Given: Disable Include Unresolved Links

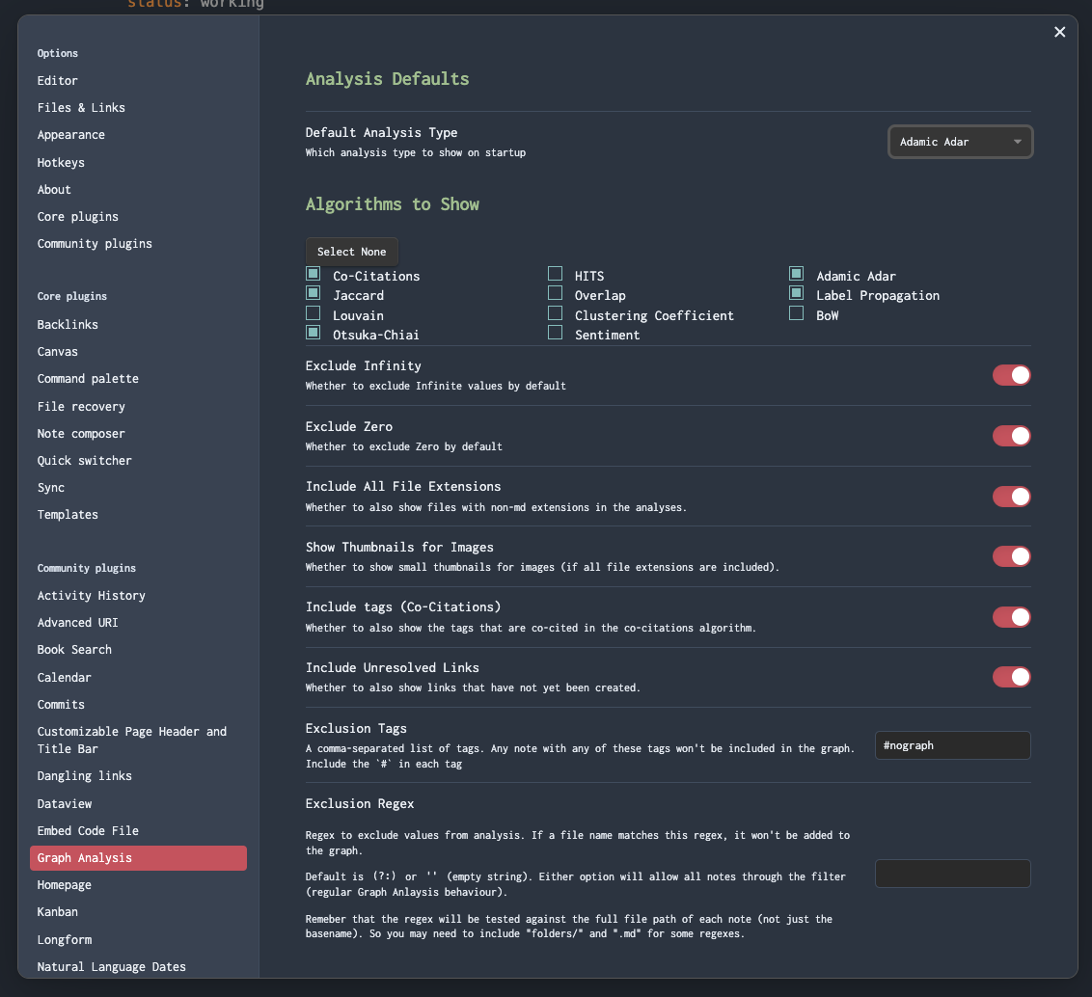Looking at the screenshot, I should click(x=1011, y=676).
